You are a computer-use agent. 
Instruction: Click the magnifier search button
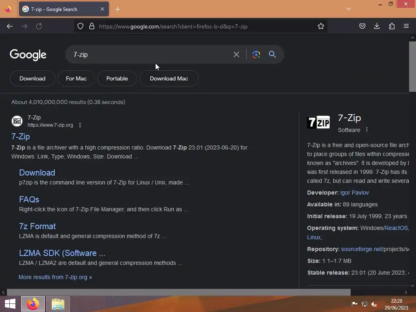[272, 54]
